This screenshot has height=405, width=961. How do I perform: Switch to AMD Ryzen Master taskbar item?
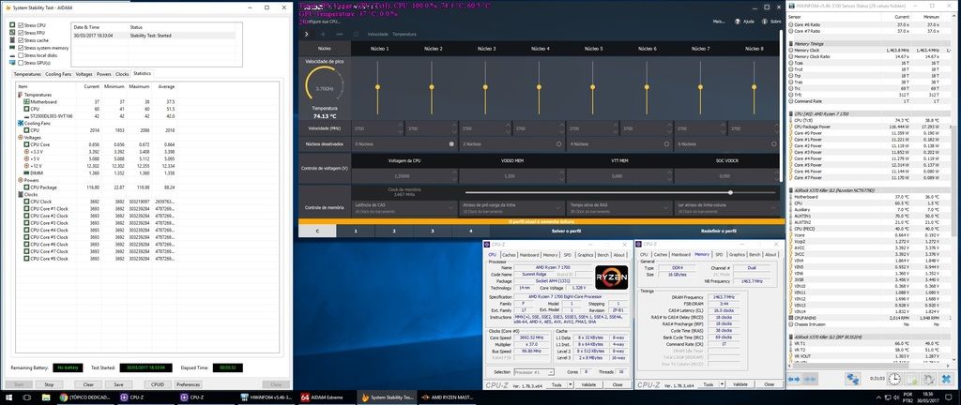[448, 397]
